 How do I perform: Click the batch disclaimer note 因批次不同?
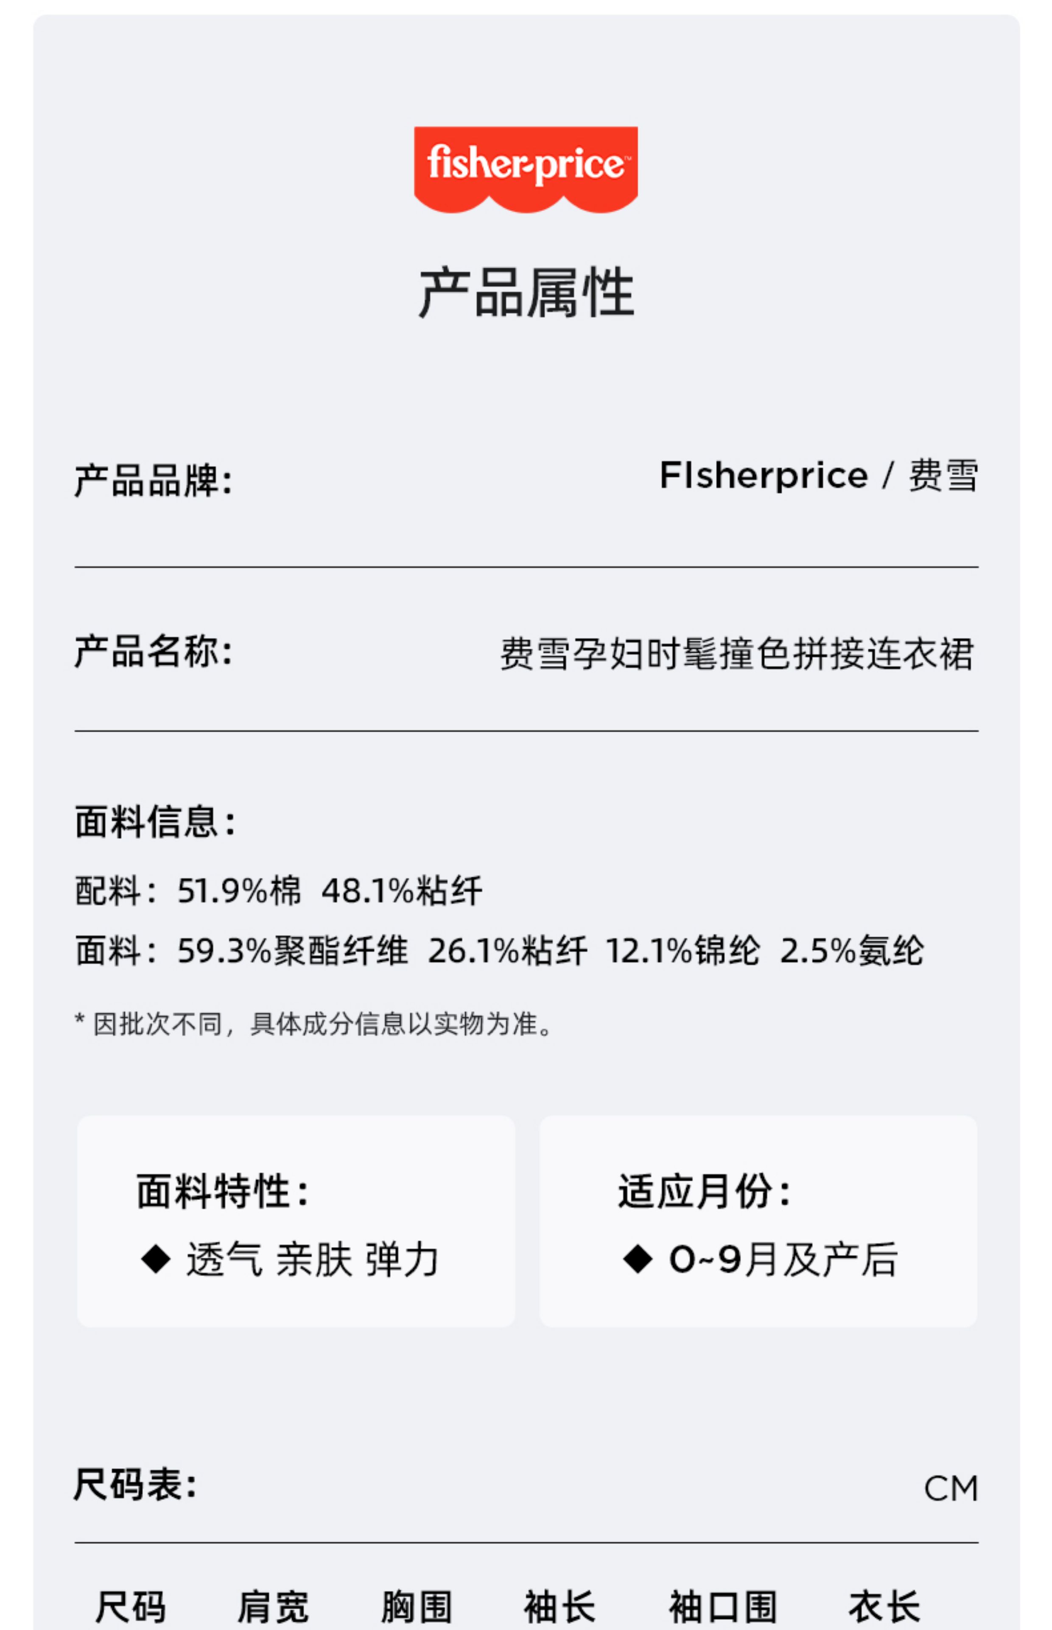313,1024
